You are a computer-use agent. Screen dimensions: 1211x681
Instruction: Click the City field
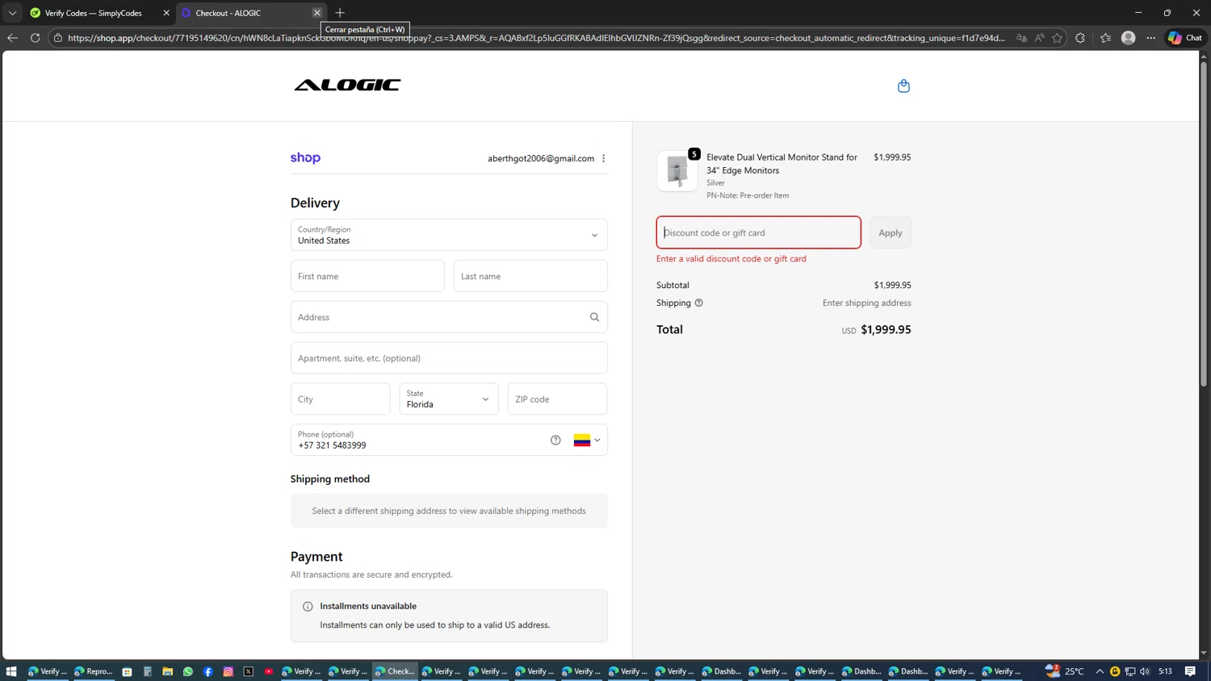(340, 399)
